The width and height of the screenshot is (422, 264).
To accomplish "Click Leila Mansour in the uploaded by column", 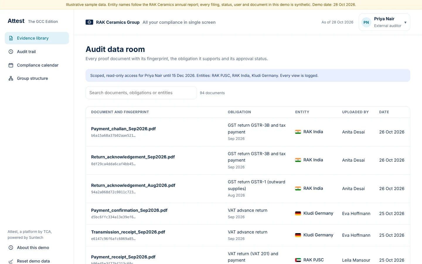I will (356, 260).
